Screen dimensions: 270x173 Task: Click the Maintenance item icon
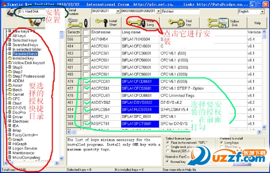tap(10, 153)
